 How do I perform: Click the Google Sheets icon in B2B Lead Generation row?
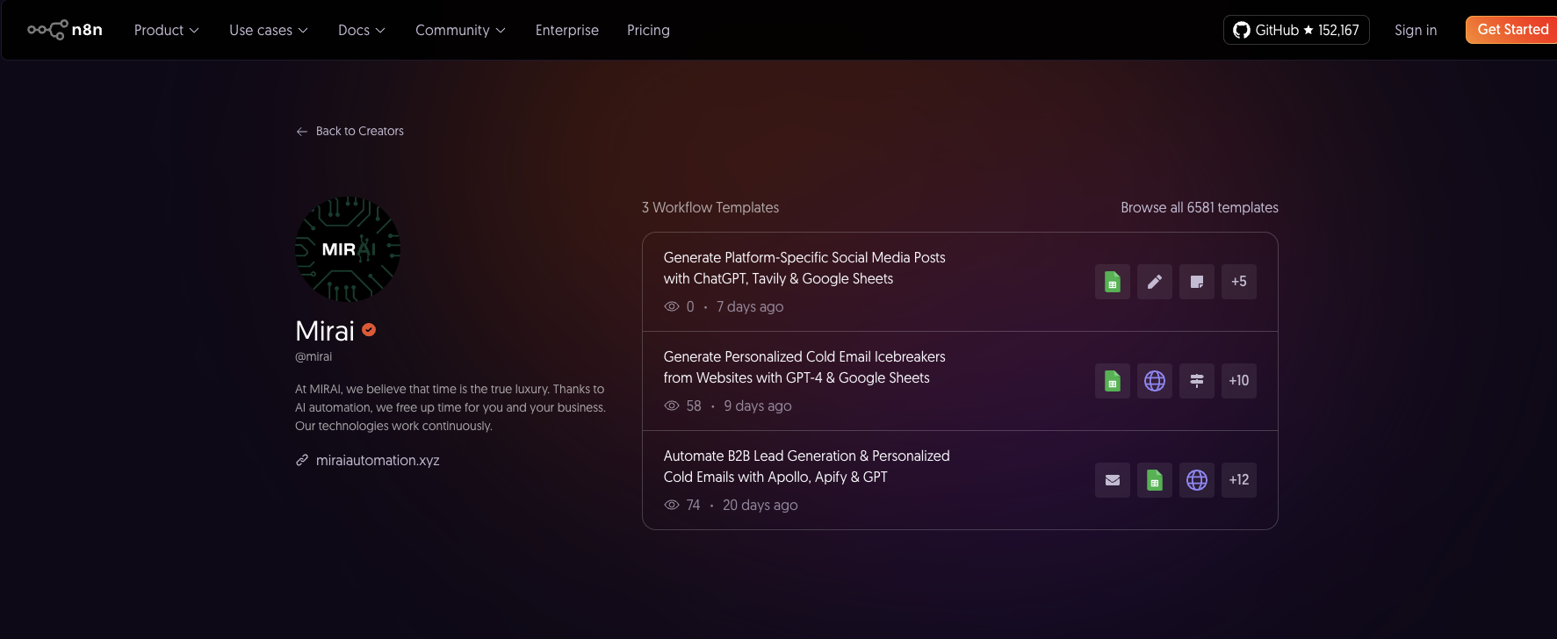click(1154, 480)
